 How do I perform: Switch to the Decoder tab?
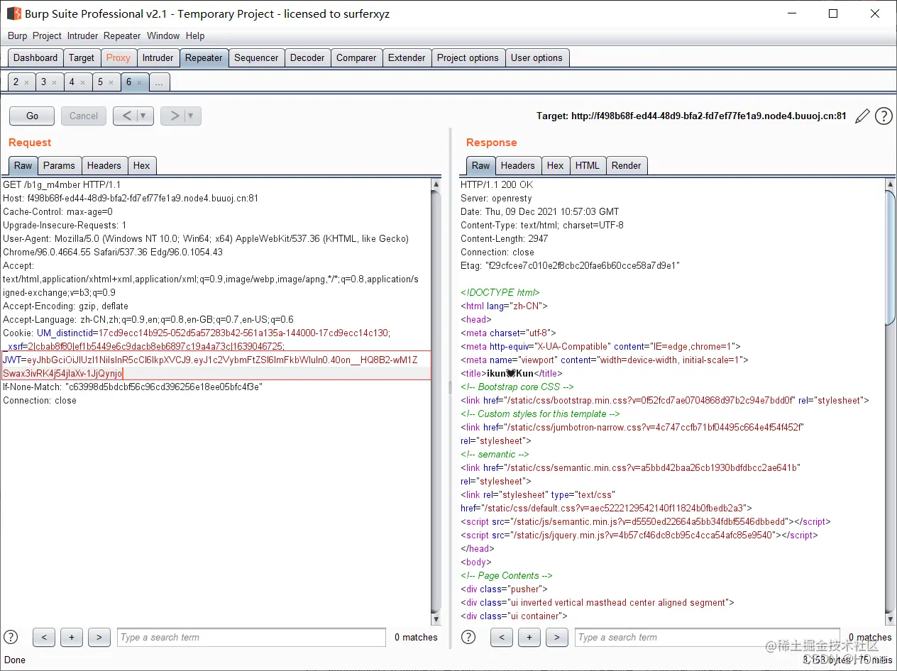307,57
